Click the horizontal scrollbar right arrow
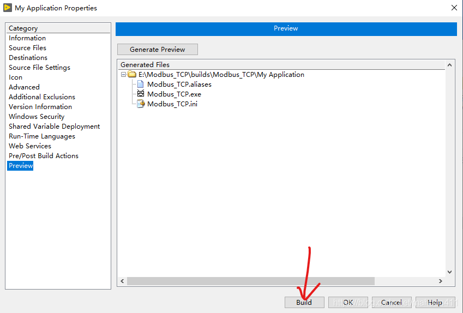463x313 pixels. 441,281
